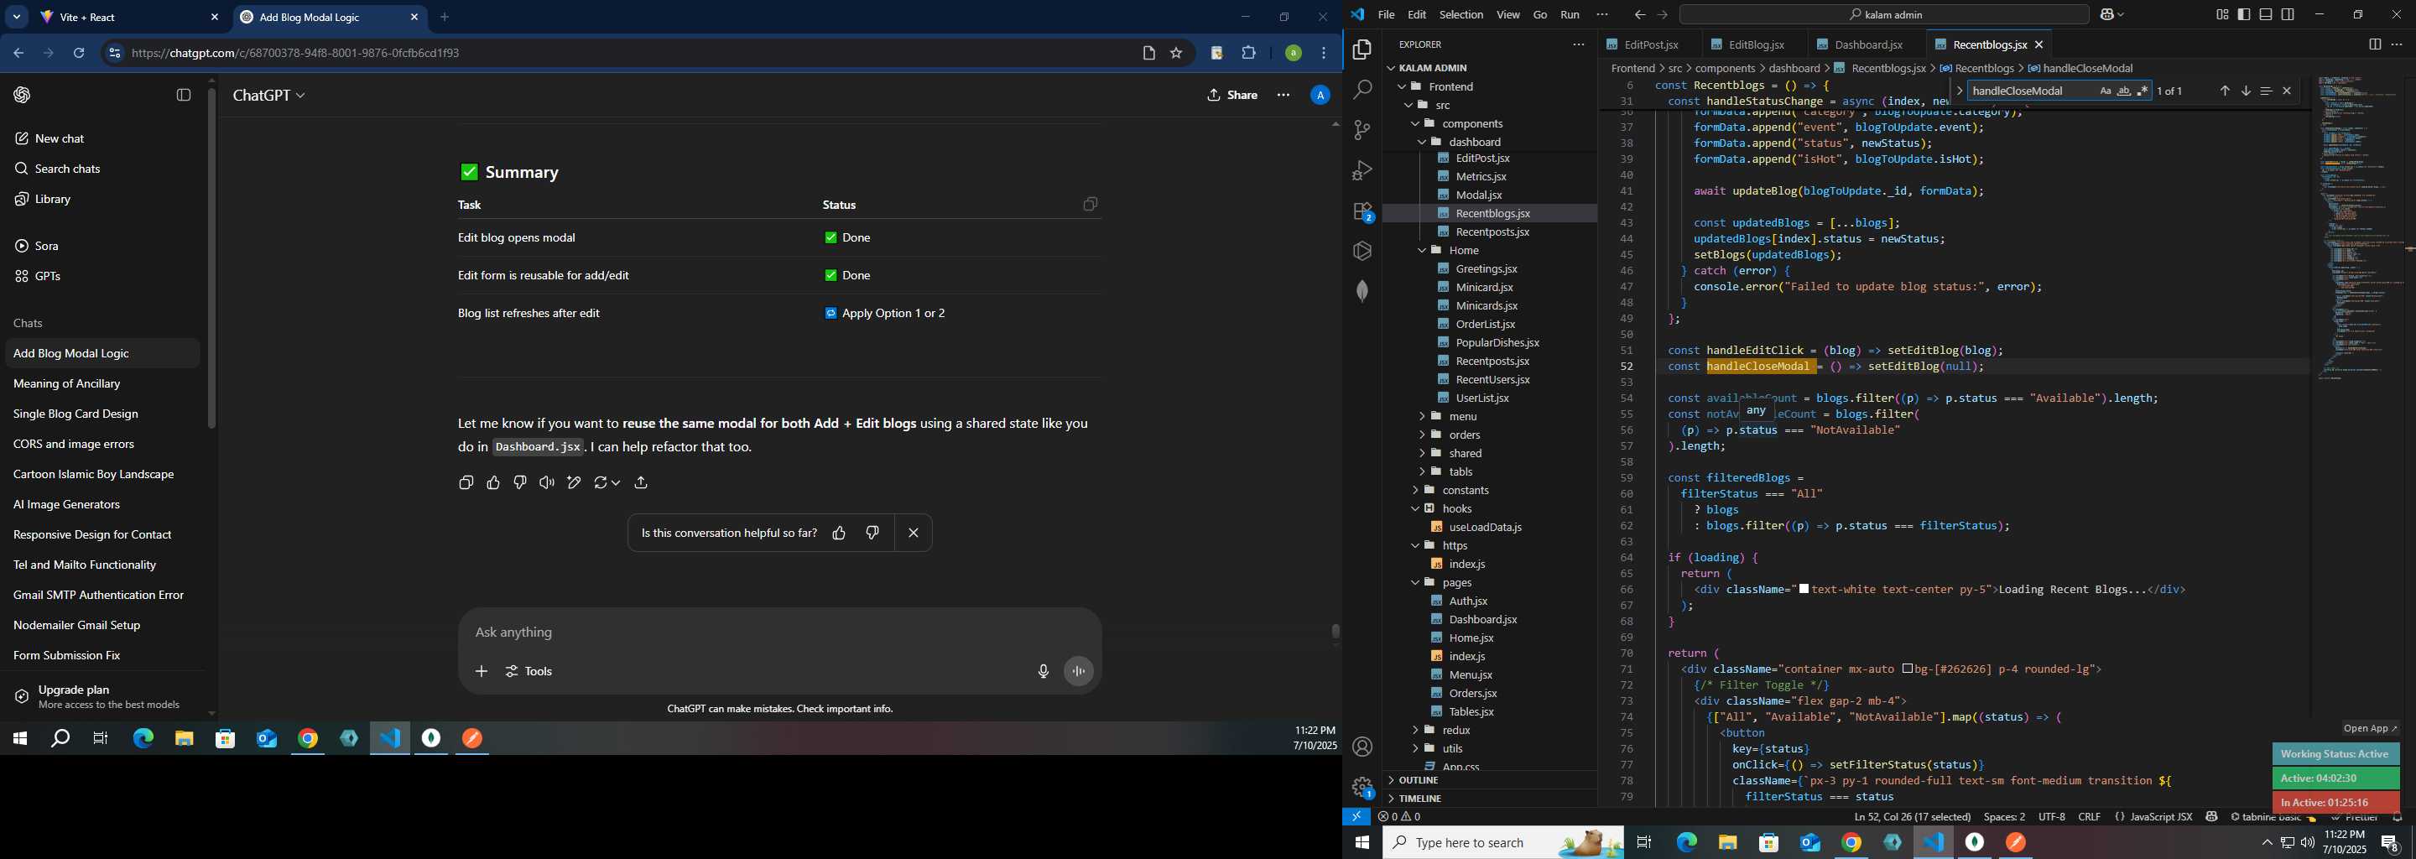Viewport: 2416px width, 859px height.
Task: Open Chrome from the right taskbar
Action: [1851, 843]
